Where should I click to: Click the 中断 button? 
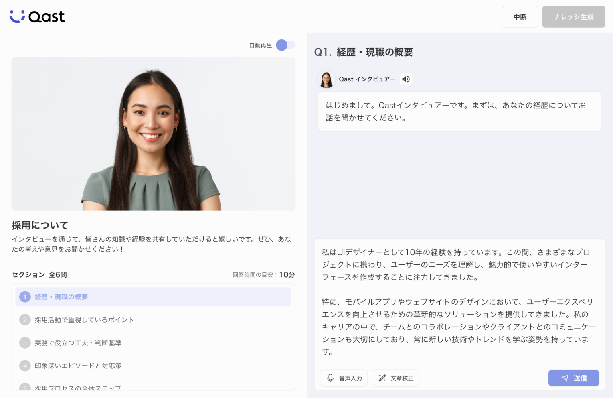click(520, 16)
